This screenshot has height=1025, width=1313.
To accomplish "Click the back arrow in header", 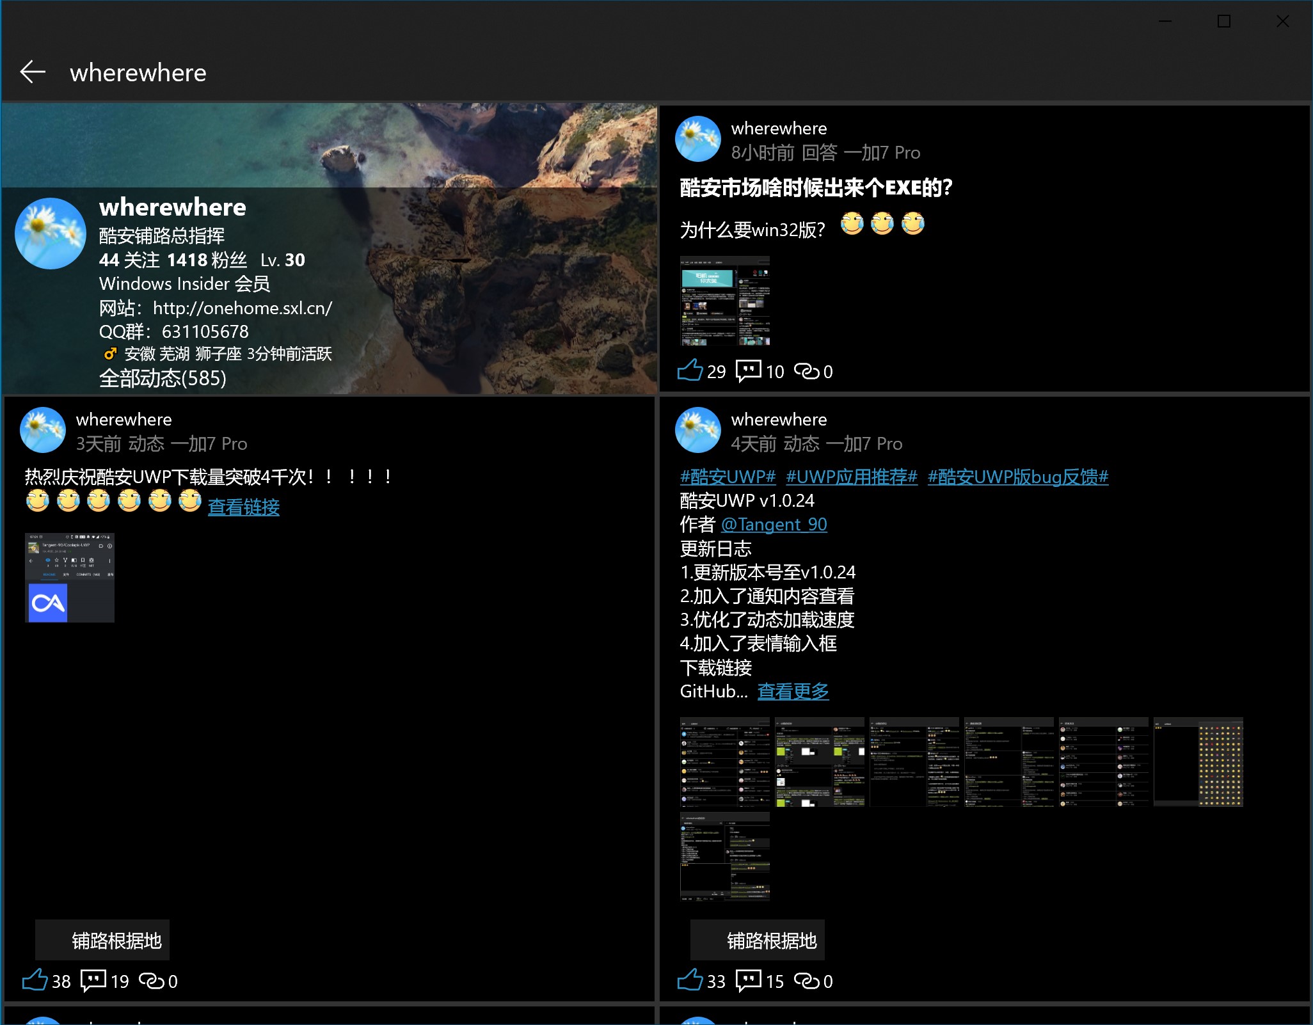I will (x=33, y=72).
